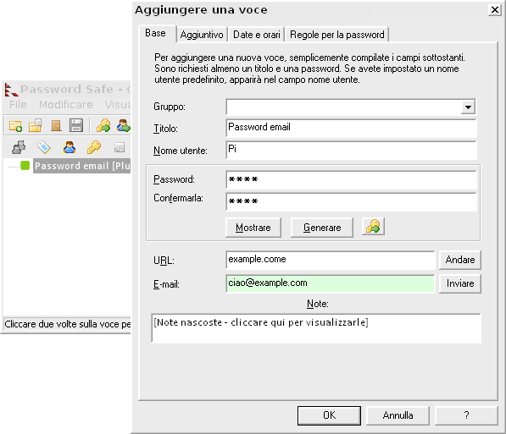Click the copy username person-with-arrow icon
Image resolution: width=506 pixels, height=434 pixels.
point(124,125)
